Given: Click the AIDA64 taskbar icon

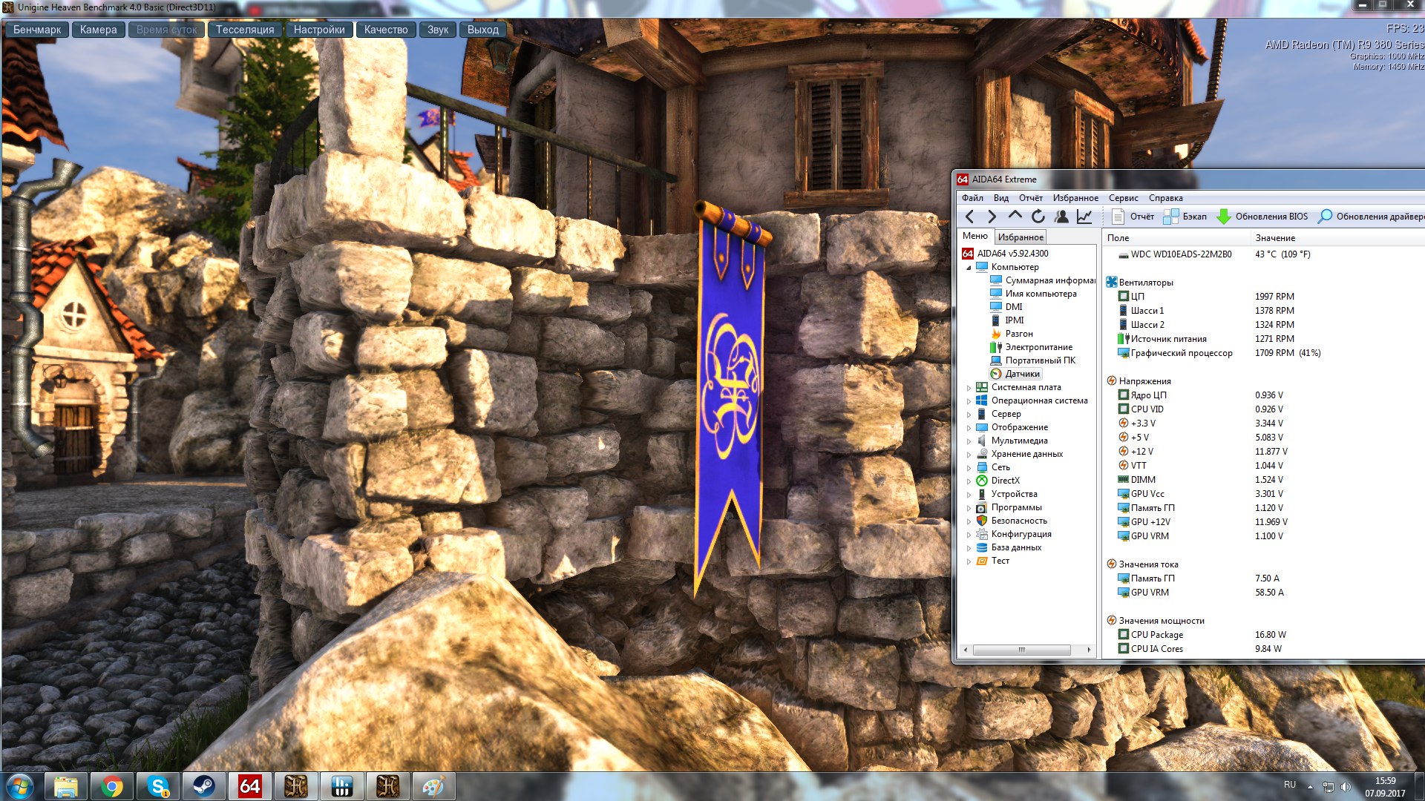Looking at the screenshot, I should pyautogui.click(x=250, y=786).
